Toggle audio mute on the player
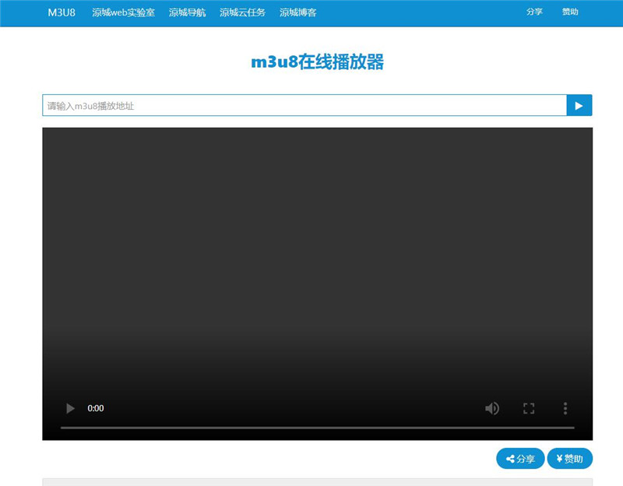 point(493,408)
